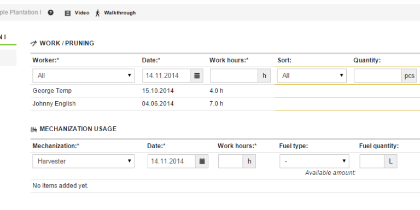Click the mechanization Date field 14.11.2014

[172, 161]
